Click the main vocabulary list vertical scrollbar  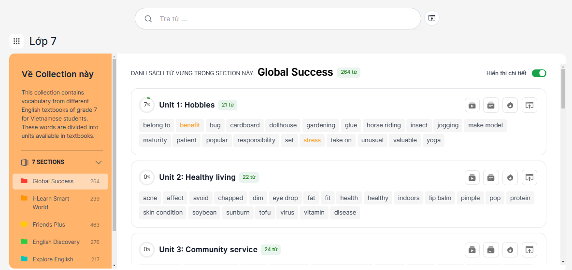(x=563, y=89)
